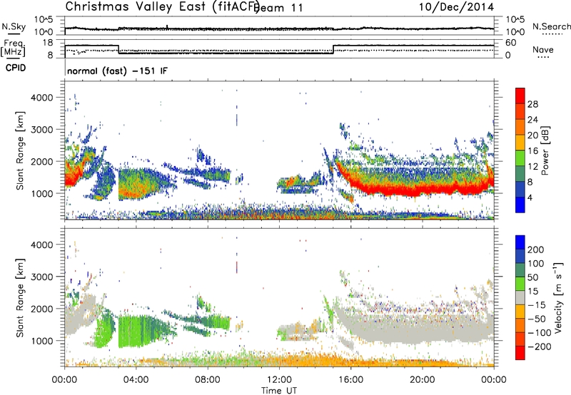Select the '1000' tick of the velocity panel

point(41,341)
